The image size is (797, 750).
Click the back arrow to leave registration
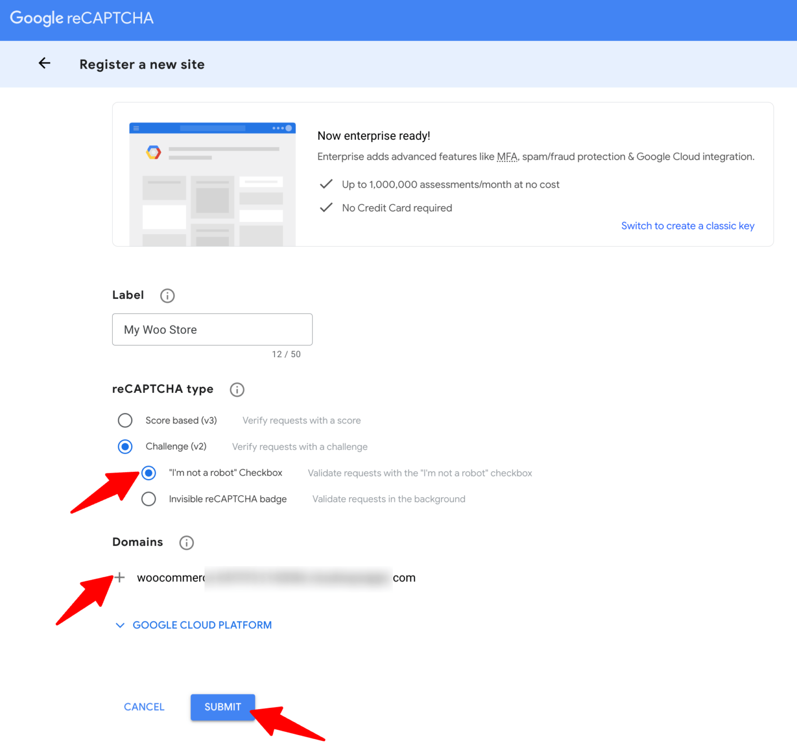[44, 63]
